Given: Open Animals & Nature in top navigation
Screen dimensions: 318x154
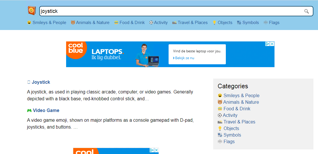Looking at the screenshot, I should pos(90,23).
